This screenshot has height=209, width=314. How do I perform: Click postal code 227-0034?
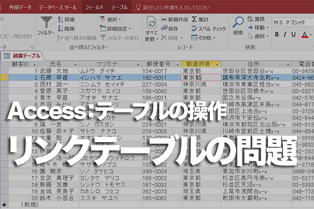click(x=161, y=84)
